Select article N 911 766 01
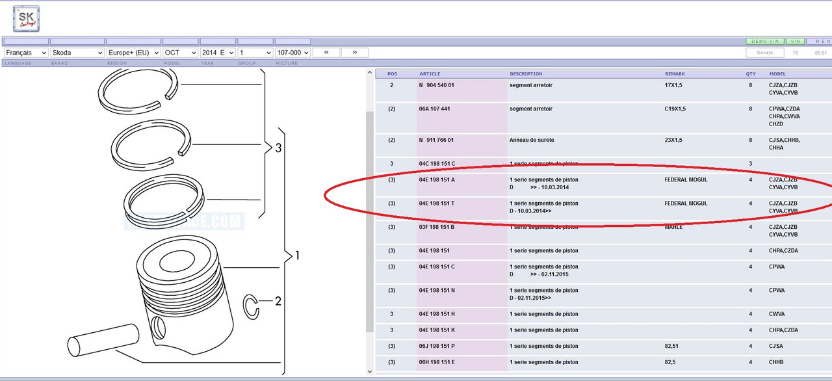The image size is (832, 381). 437,140
